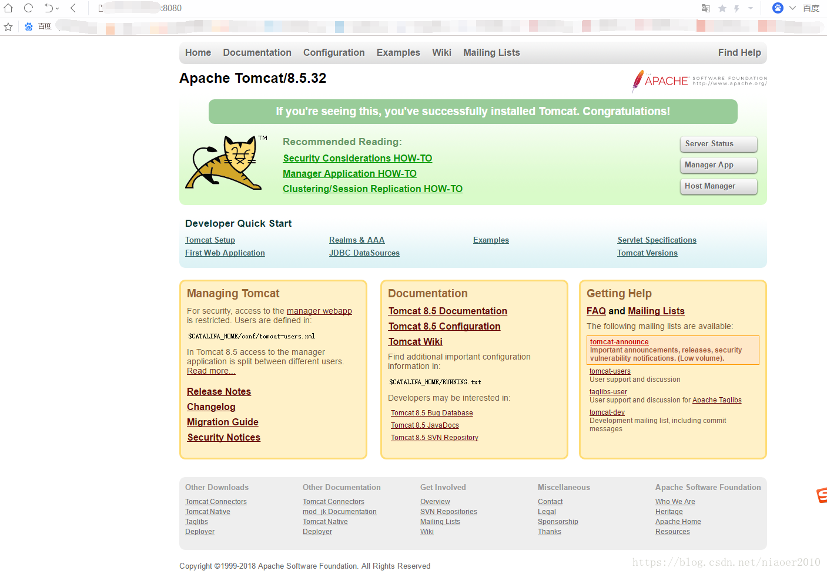
Task: Open Security Considerations HOW-TO link
Action: pos(357,158)
